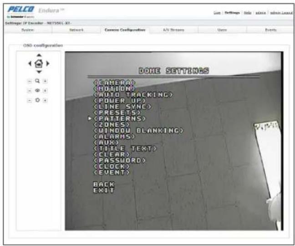Click the Pelco logo
The width and height of the screenshot is (295, 246).
coord(21,9)
